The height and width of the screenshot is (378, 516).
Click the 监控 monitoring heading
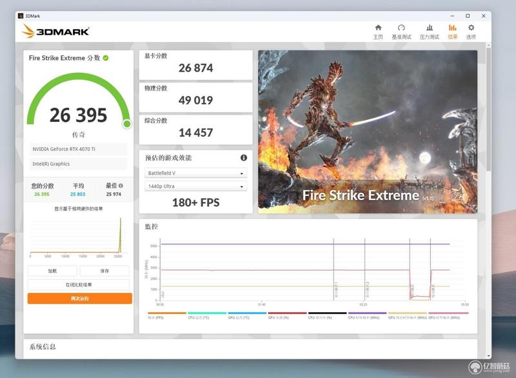click(x=152, y=226)
